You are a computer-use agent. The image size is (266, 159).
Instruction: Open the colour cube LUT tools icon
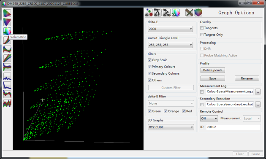tap(198, 13)
